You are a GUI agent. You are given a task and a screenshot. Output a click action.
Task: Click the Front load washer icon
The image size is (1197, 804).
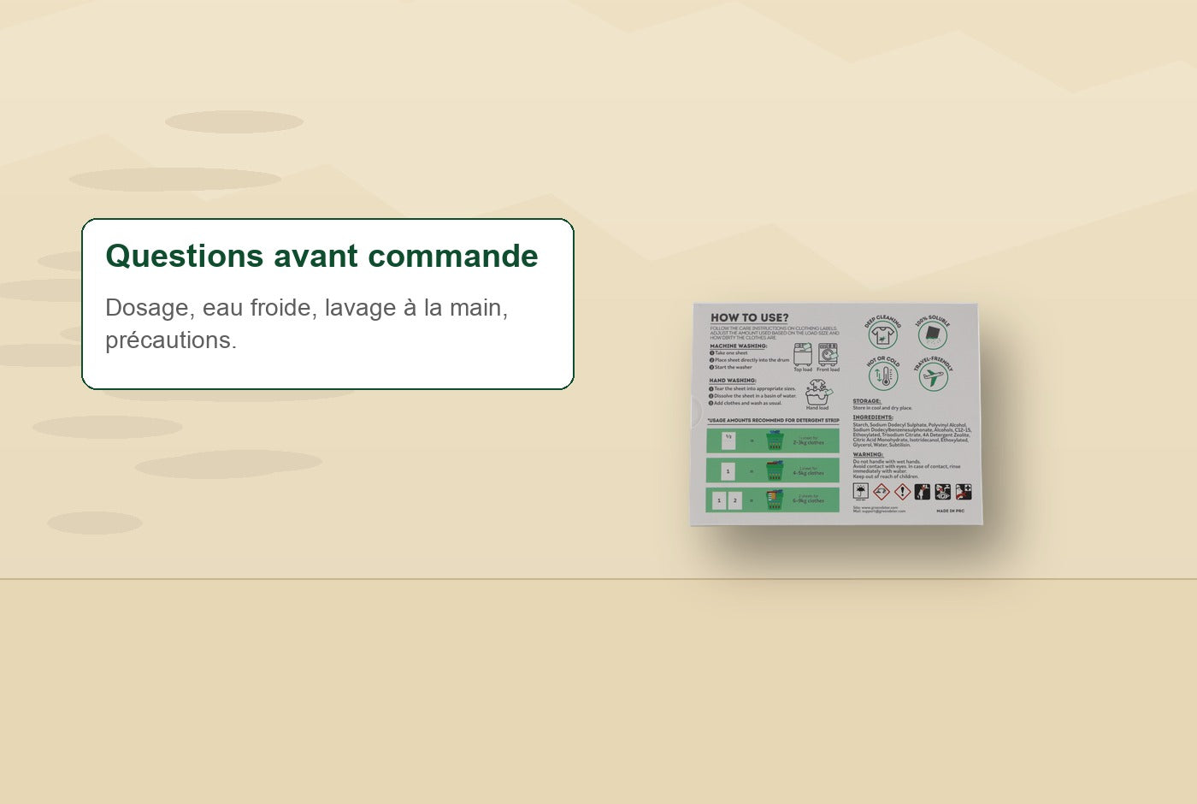pos(828,355)
